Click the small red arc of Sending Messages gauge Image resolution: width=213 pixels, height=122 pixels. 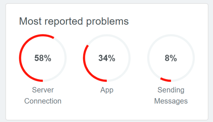[x=166, y=80]
